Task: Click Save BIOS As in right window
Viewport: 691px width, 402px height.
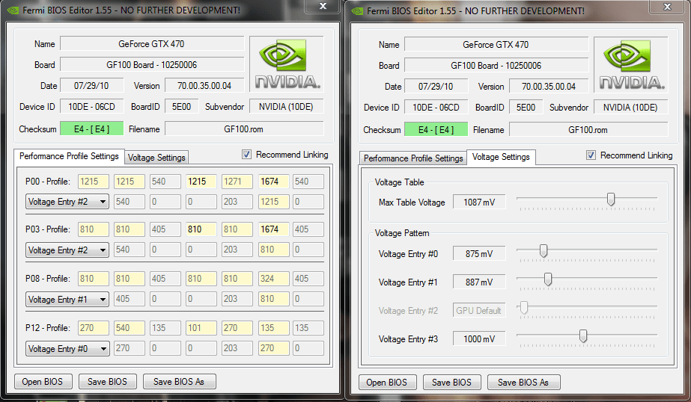Action: point(523,383)
